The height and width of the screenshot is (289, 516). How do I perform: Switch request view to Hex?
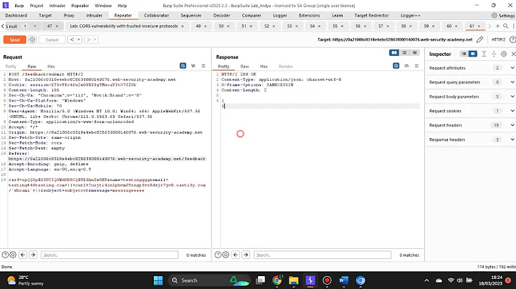click(x=51, y=67)
